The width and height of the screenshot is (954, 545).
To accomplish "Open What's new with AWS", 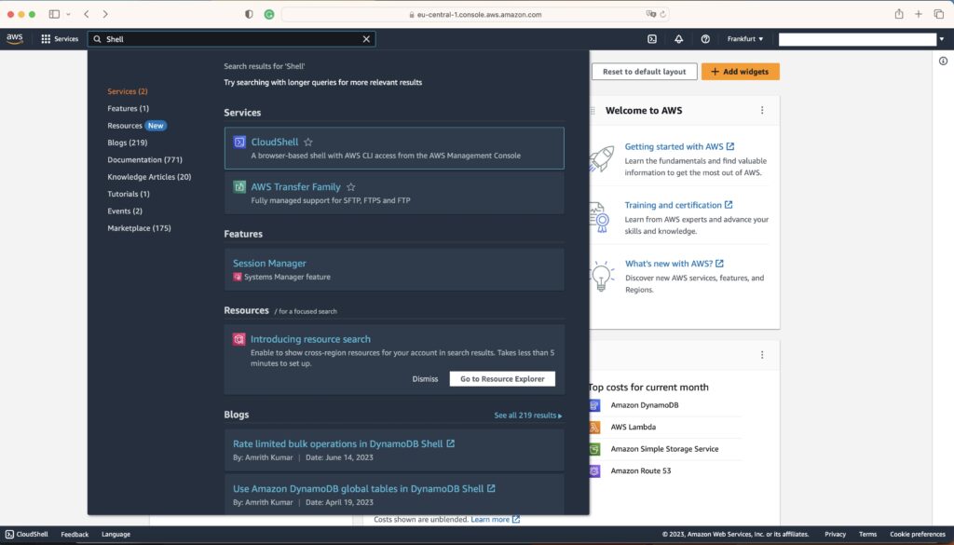I will pyautogui.click(x=675, y=264).
